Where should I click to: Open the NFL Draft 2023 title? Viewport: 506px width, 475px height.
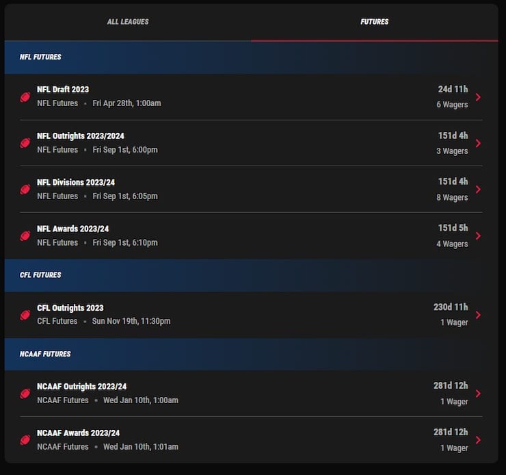tap(63, 90)
